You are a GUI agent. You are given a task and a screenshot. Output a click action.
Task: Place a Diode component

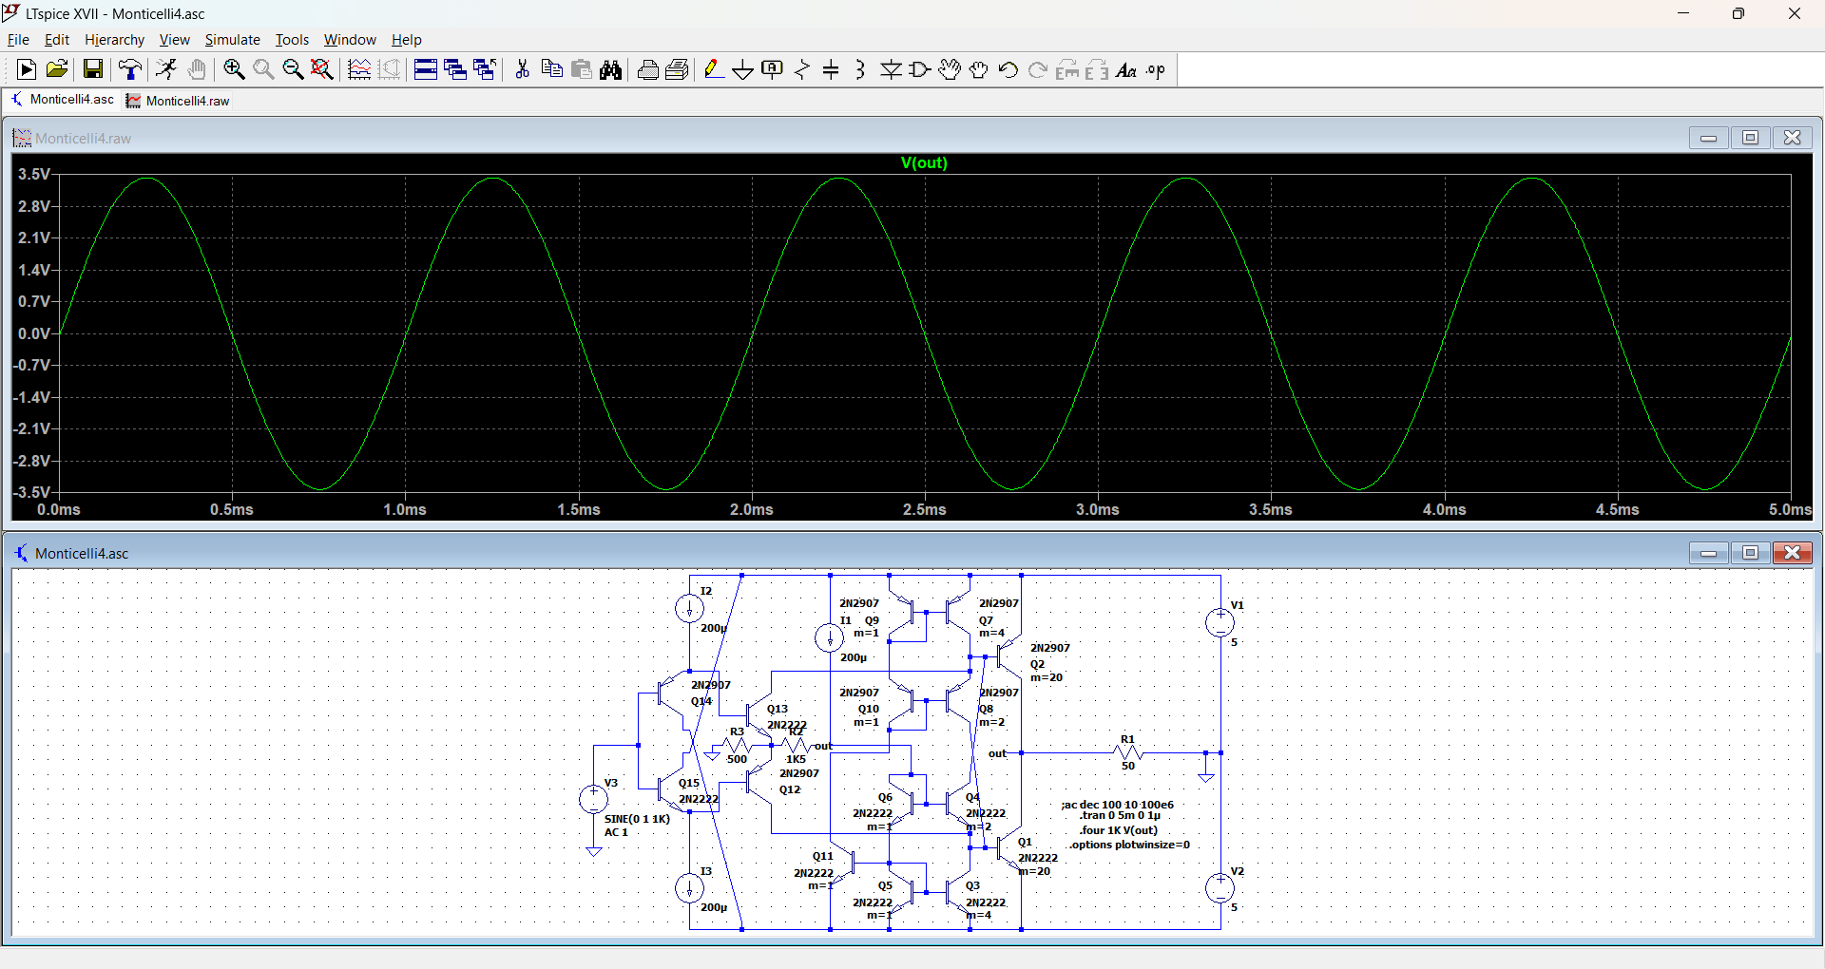(x=891, y=69)
